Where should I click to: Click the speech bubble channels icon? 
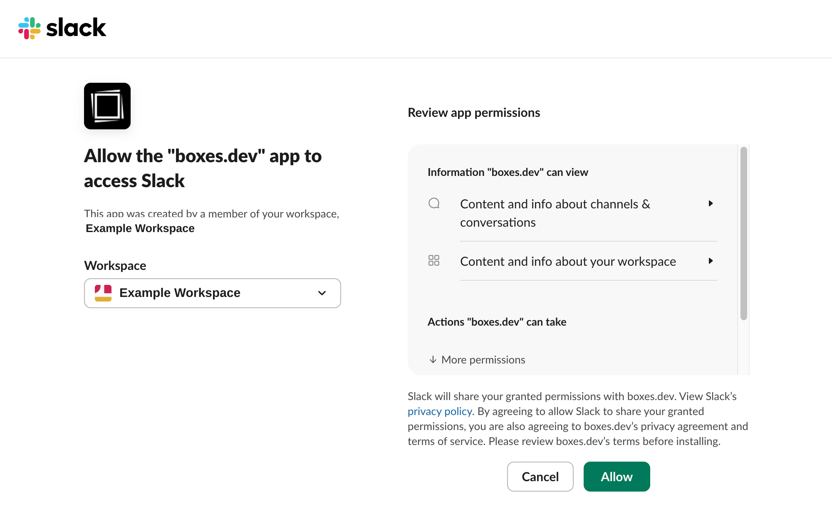[x=434, y=203]
